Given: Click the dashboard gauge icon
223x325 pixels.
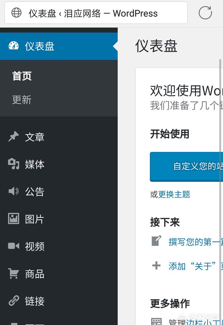Looking at the screenshot, I should pos(14,45).
